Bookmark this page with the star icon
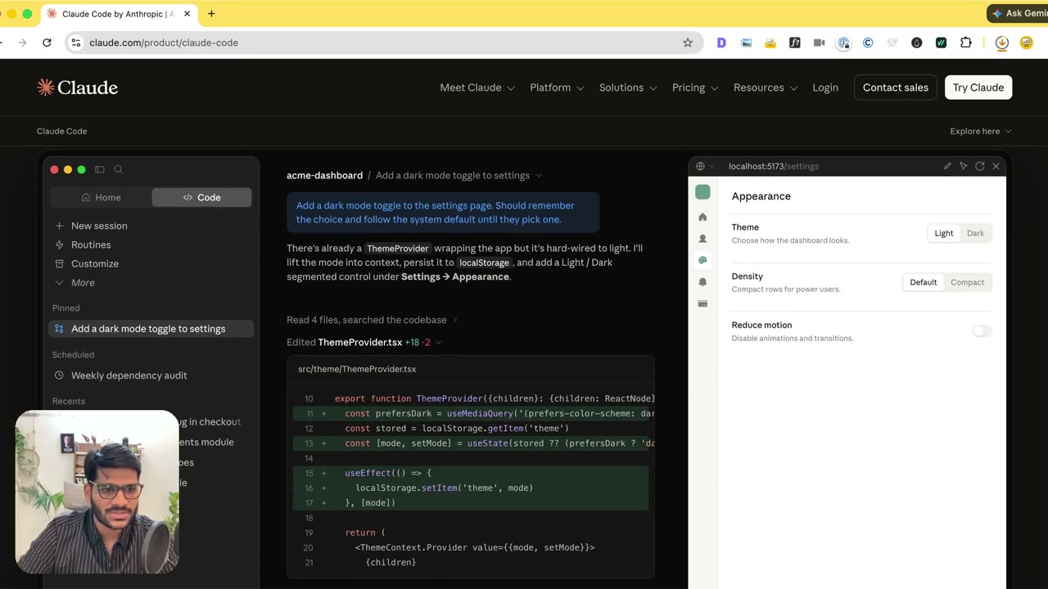 click(x=688, y=43)
